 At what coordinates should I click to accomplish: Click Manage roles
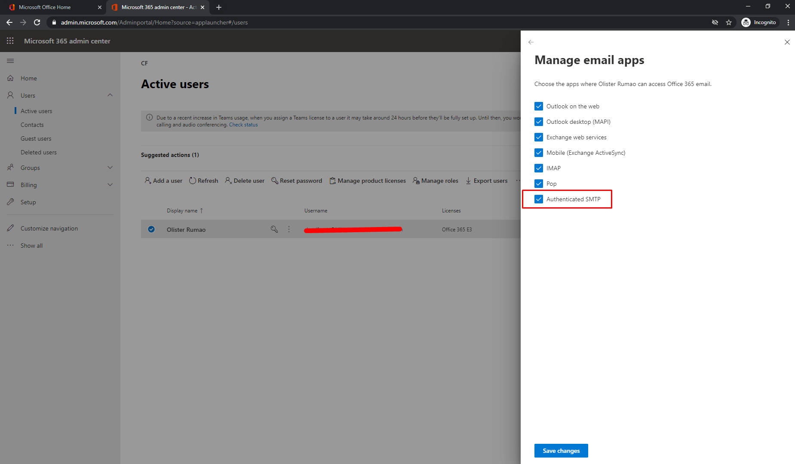436,181
